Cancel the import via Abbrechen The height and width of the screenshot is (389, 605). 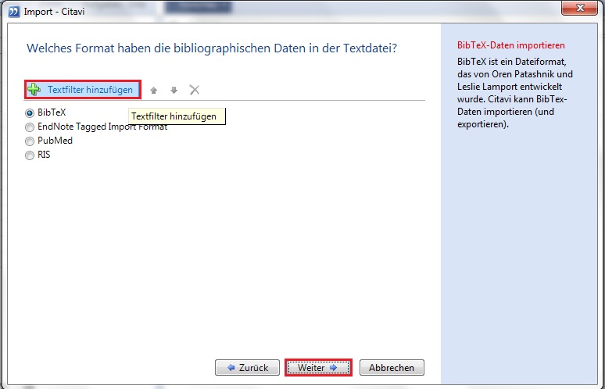tap(392, 367)
